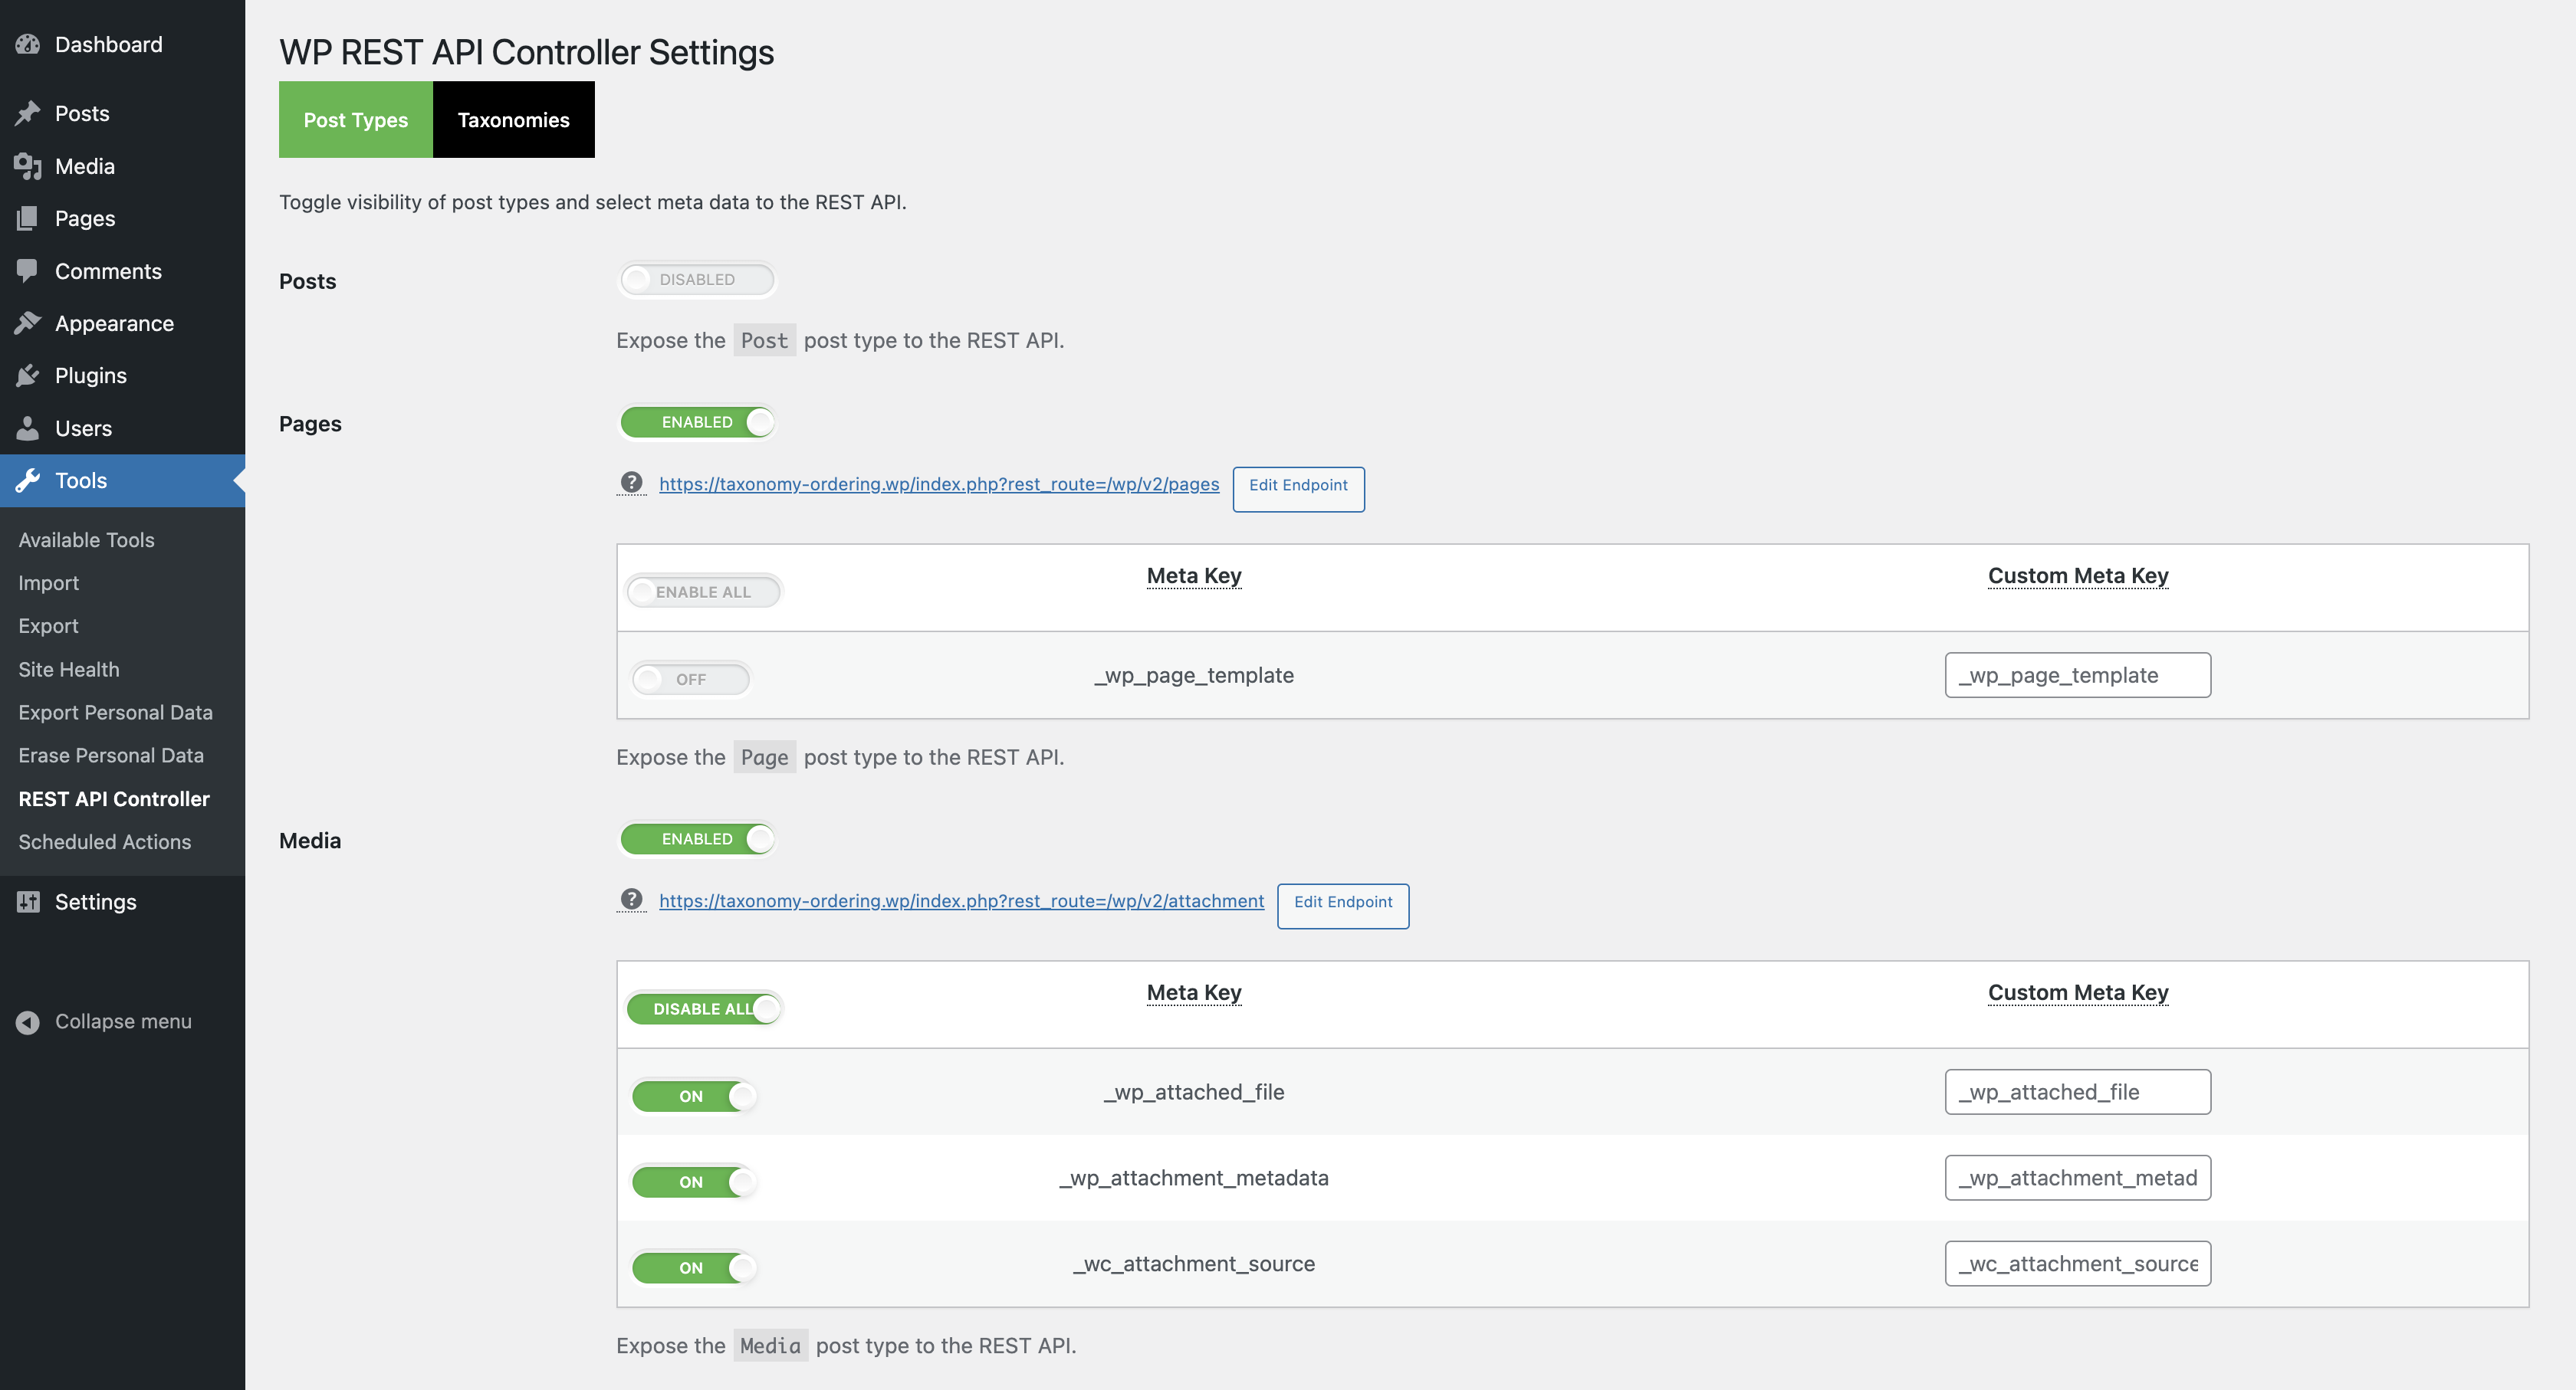Viewport: 2576px width, 1390px height.
Task: Click Meta Key header in Pages table
Action: point(1194,575)
